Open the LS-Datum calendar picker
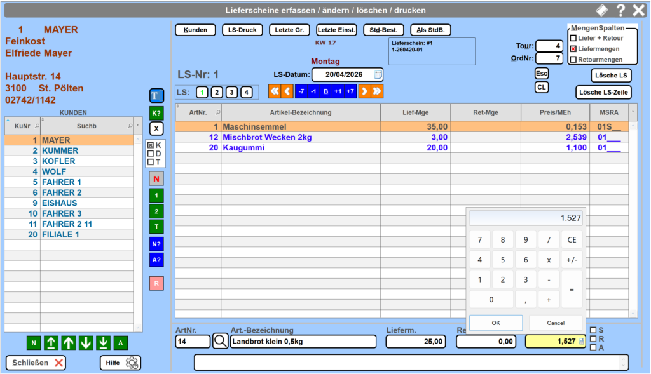The width and height of the screenshot is (651, 374). pos(378,74)
